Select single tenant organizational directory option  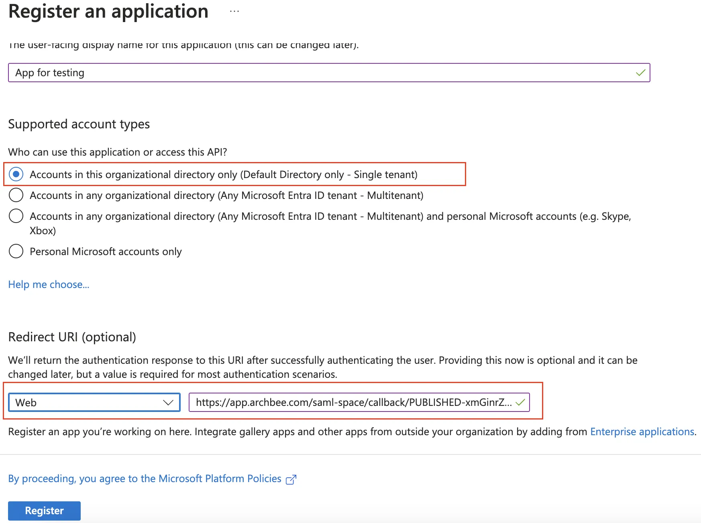pyautogui.click(x=16, y=174)
